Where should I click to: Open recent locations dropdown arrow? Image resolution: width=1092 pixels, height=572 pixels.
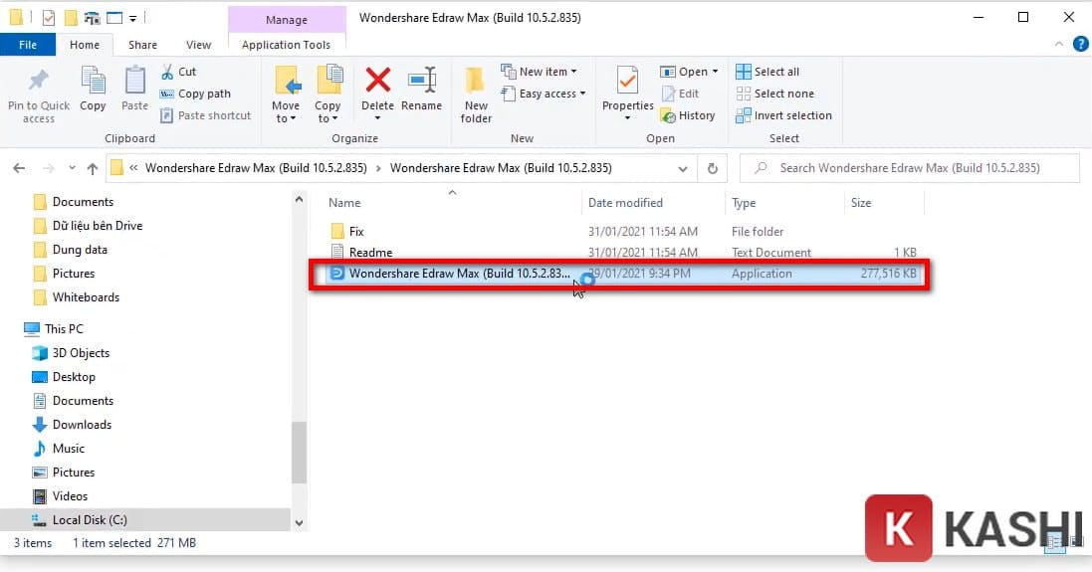coord(72,168)
